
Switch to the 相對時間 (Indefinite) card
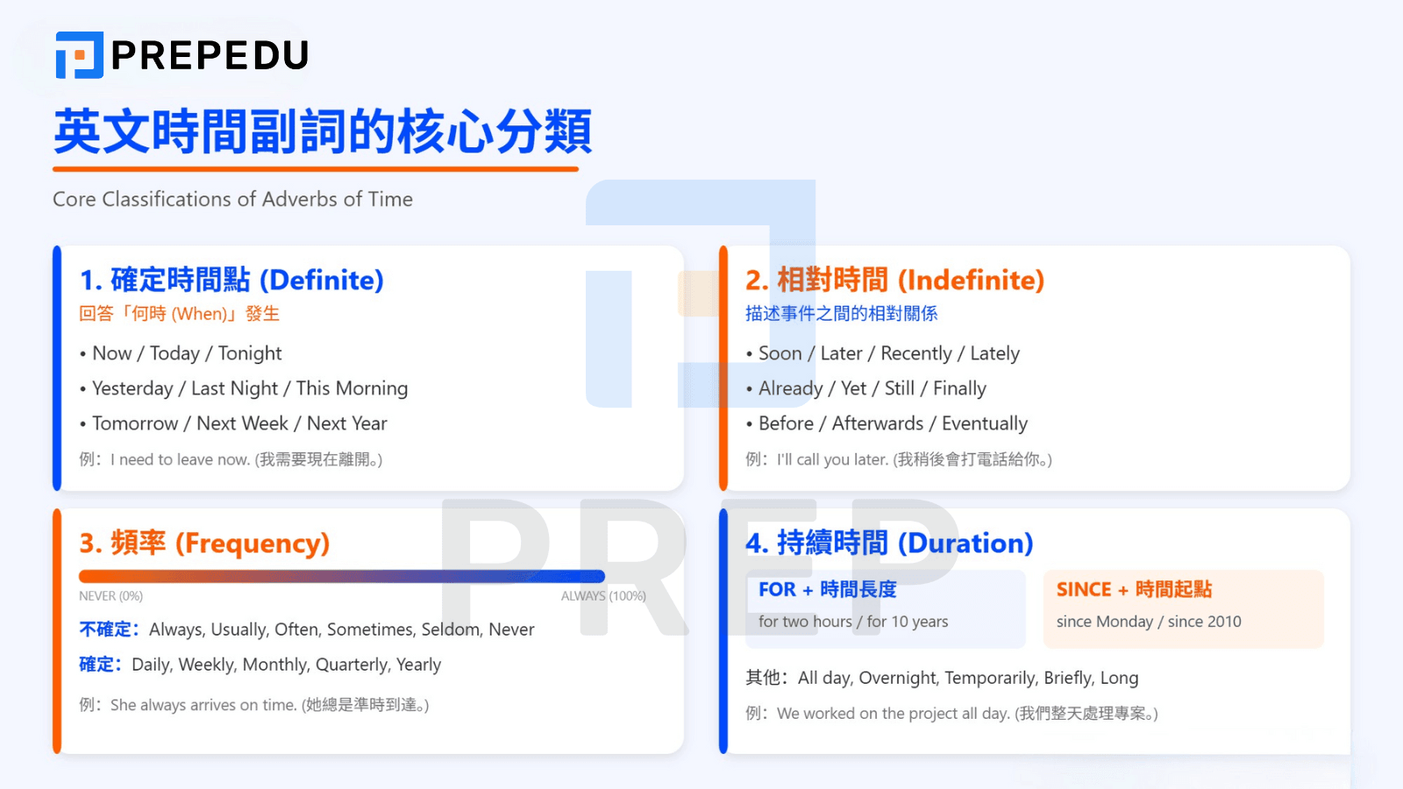coord(894,281)
